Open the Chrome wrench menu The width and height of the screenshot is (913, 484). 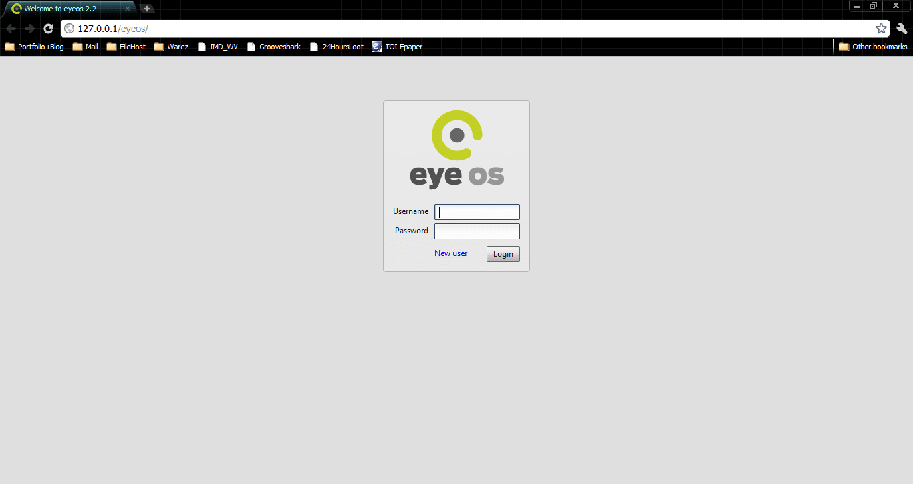pyautogui.click(x=902, y=29)
